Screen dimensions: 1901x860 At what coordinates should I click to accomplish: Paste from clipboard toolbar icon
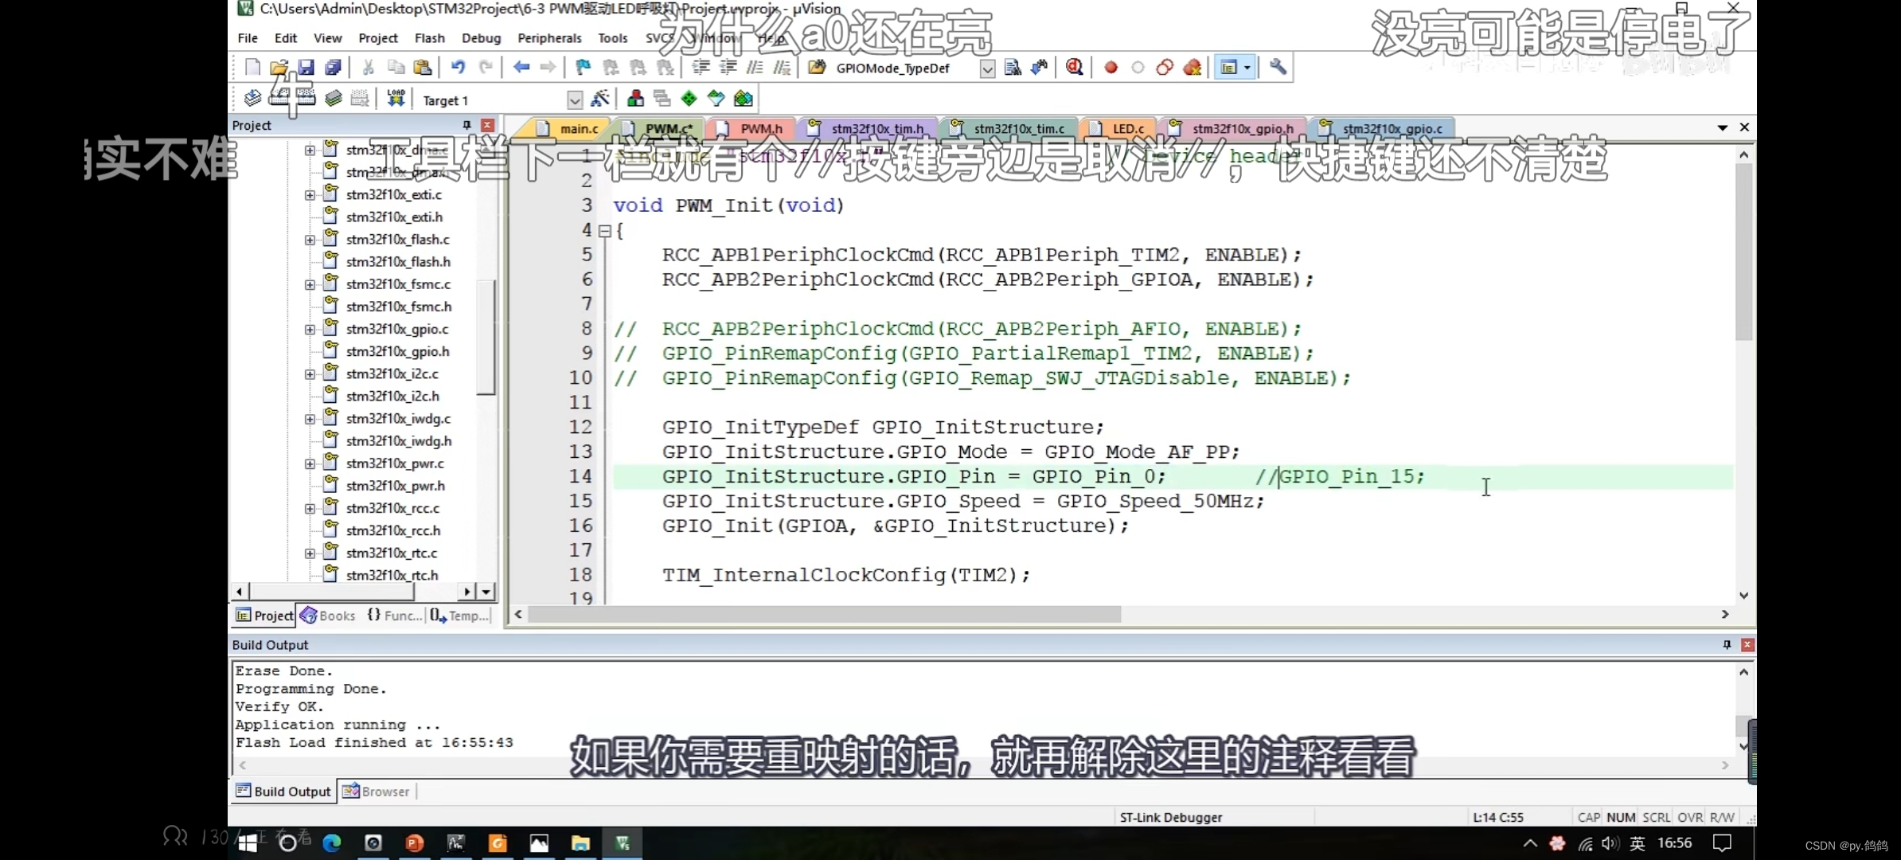(423, 68)
